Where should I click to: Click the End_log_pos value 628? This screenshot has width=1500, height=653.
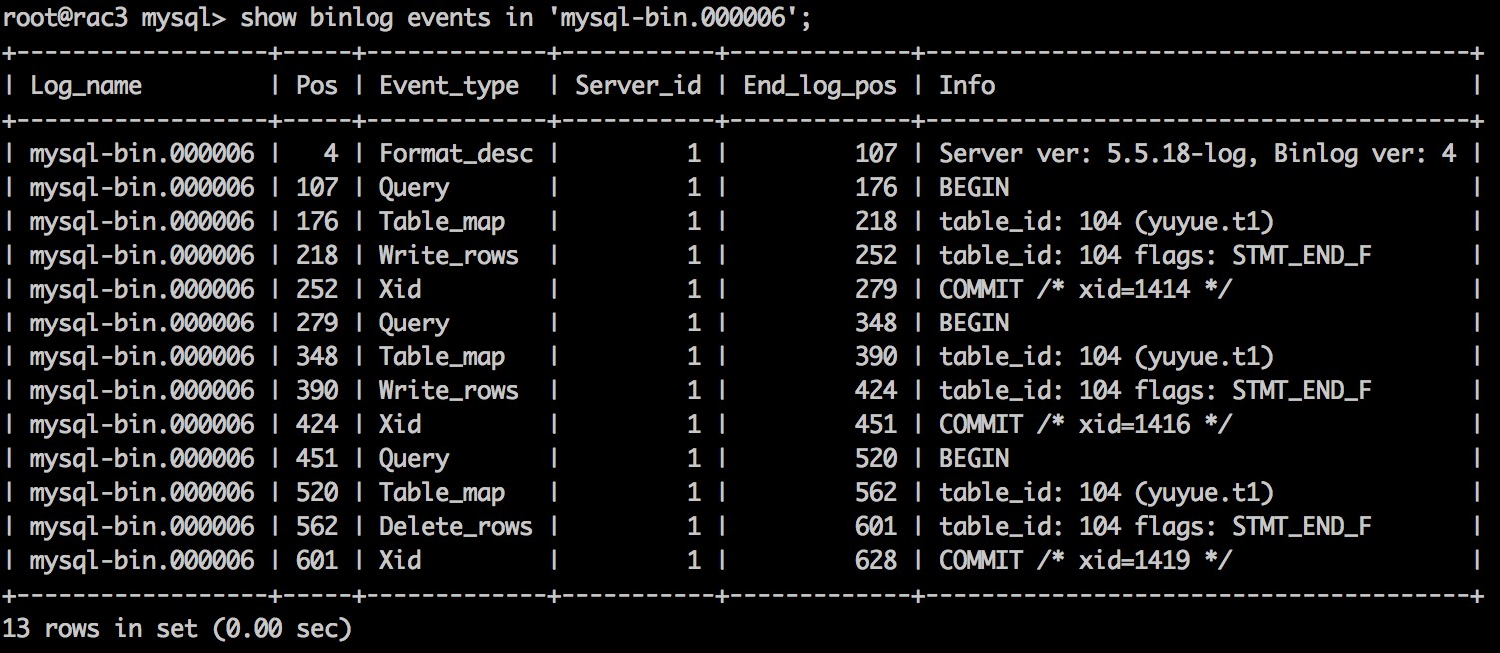pos(876,561)
